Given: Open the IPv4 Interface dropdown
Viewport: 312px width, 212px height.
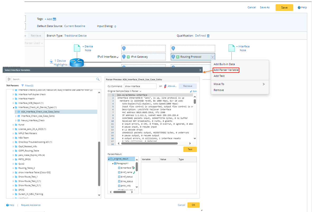Looking at the screenshot, I should pos(117,57).
